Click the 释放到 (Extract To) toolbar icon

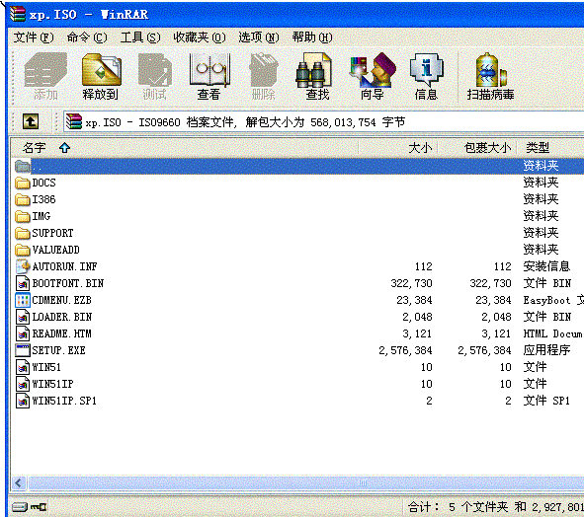(101, 77)
